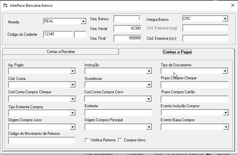Close the Interface Bancária/banco window

[232, 5]
